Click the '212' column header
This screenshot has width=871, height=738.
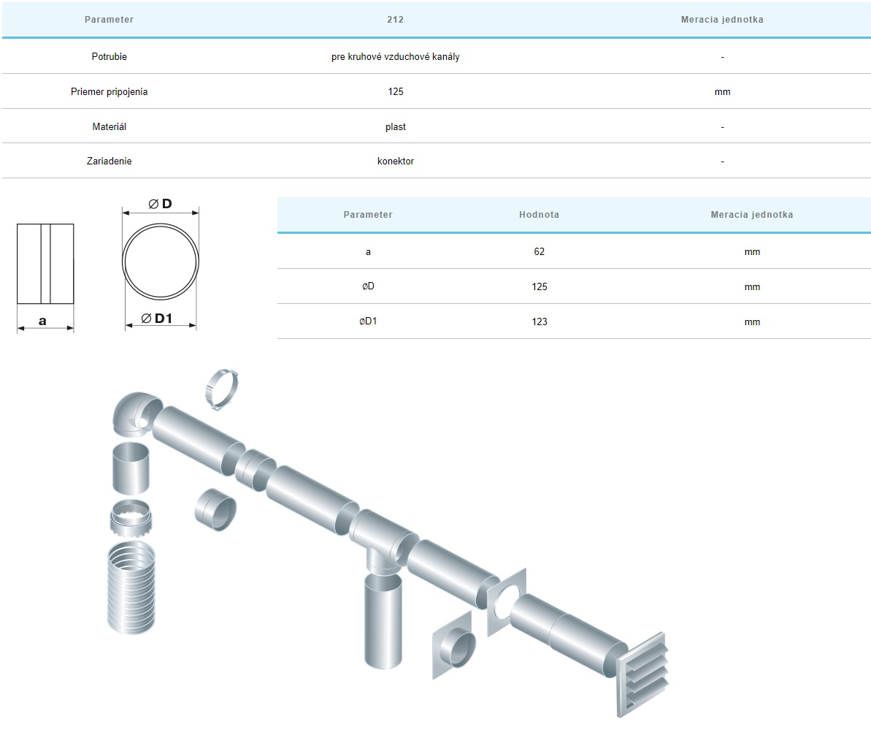pos(395,20)
